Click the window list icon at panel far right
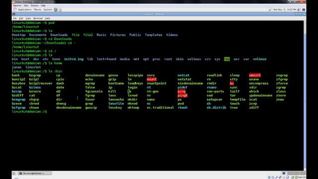Screen dimensions: 318x179 (x=304, y=9)
